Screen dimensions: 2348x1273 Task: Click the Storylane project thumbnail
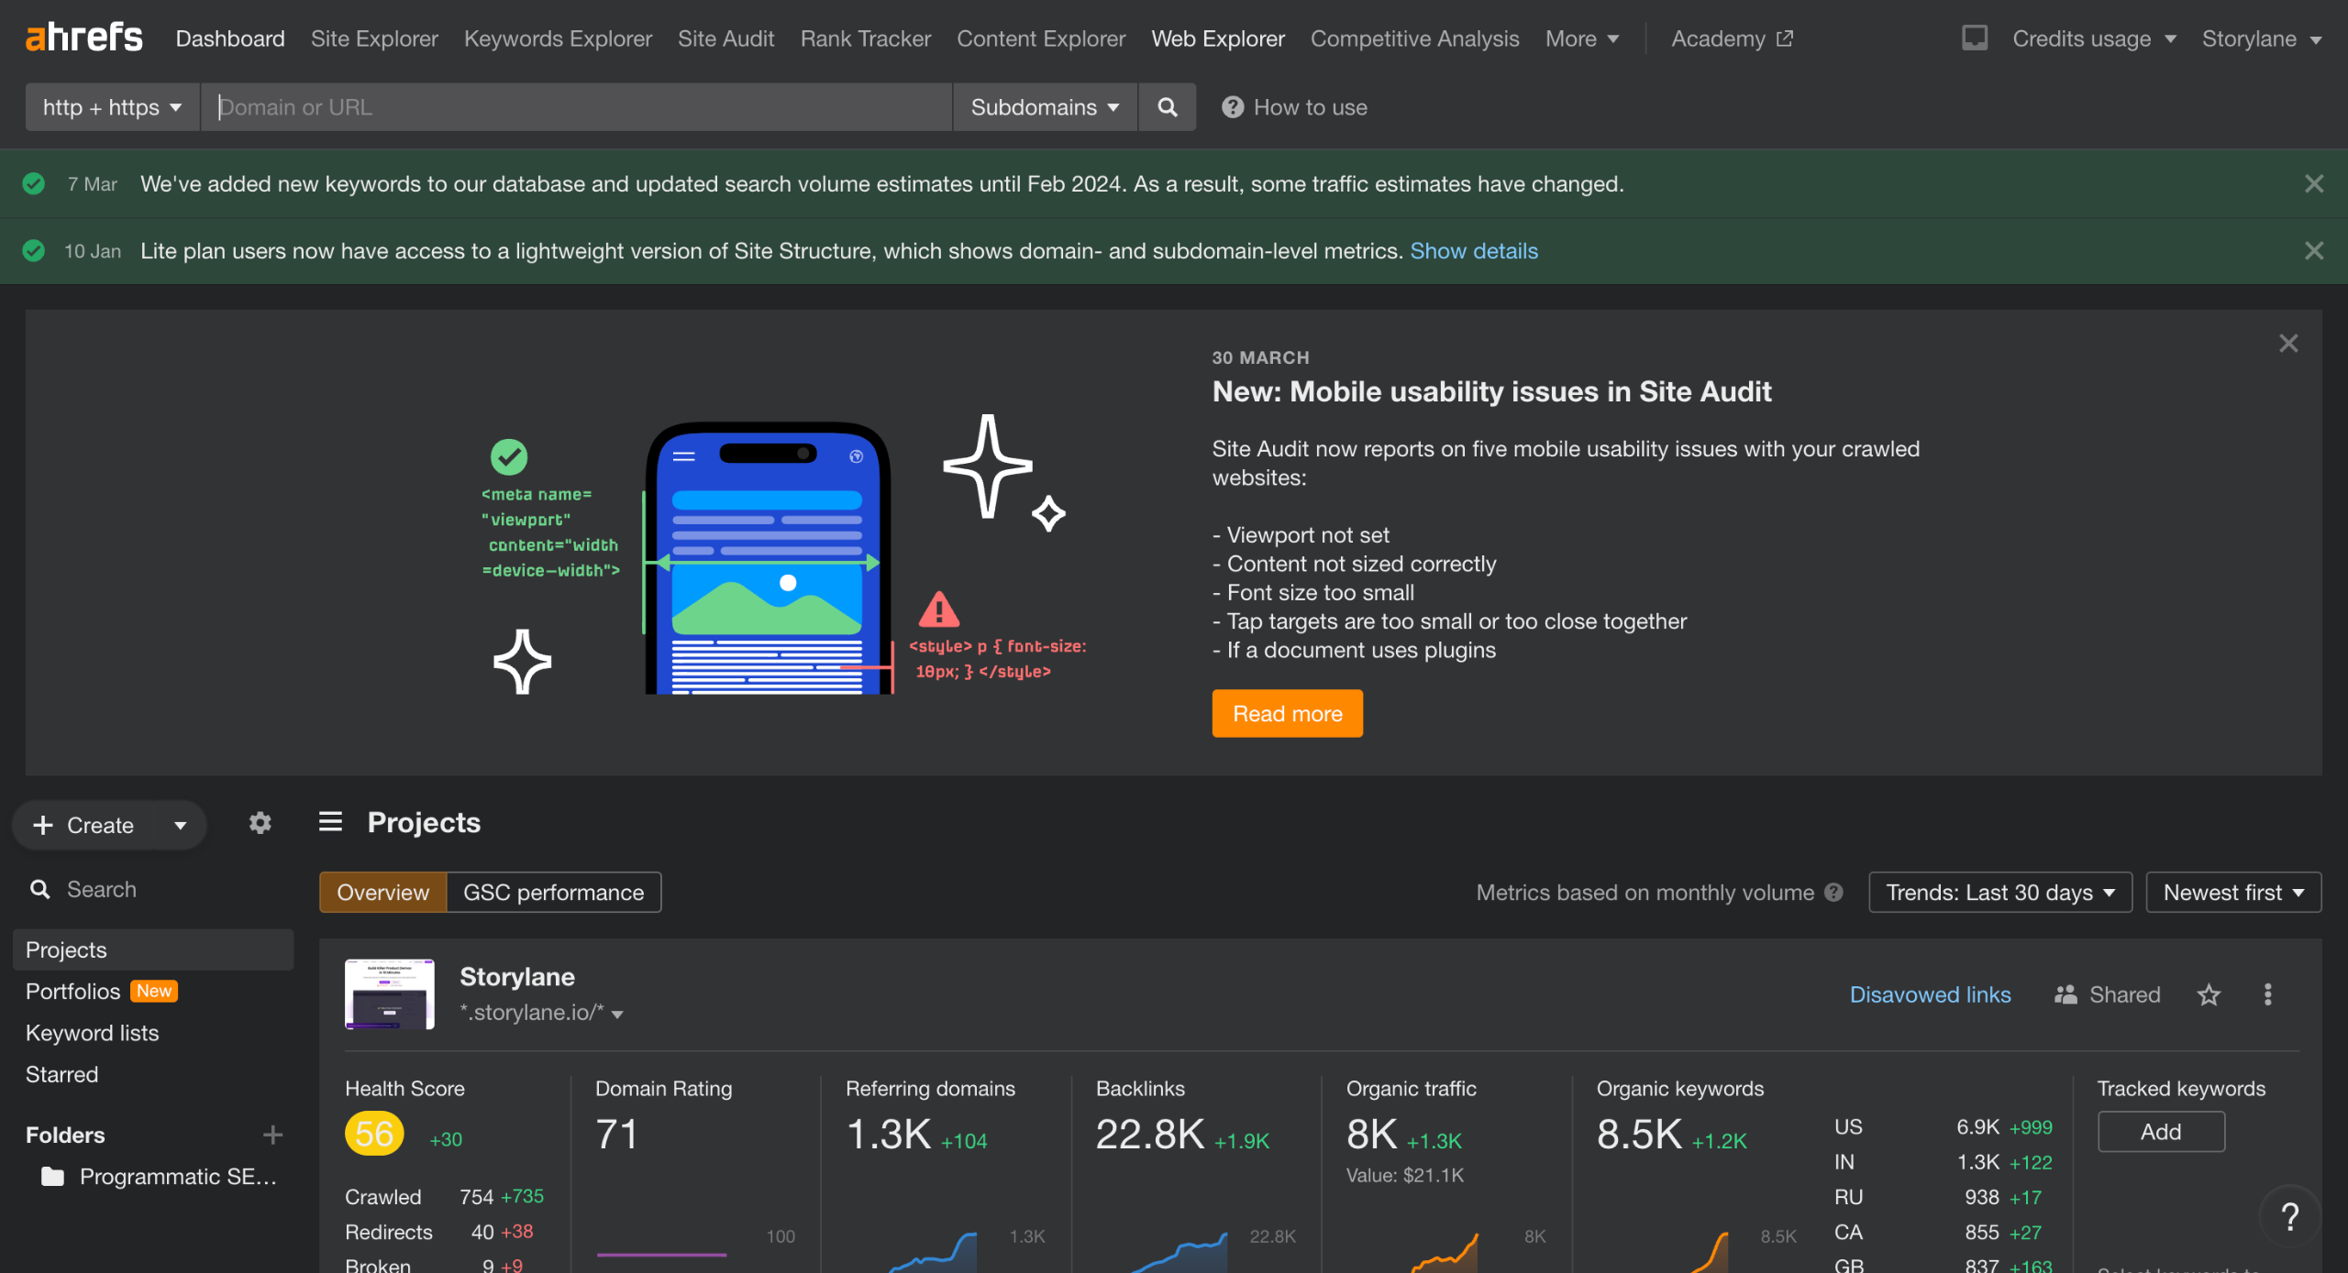click(x=389, y=994)
